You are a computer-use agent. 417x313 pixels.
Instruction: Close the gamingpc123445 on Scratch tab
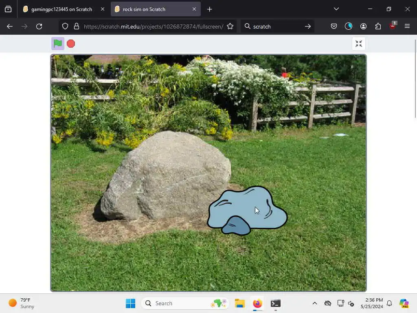(x=103, y=9)
